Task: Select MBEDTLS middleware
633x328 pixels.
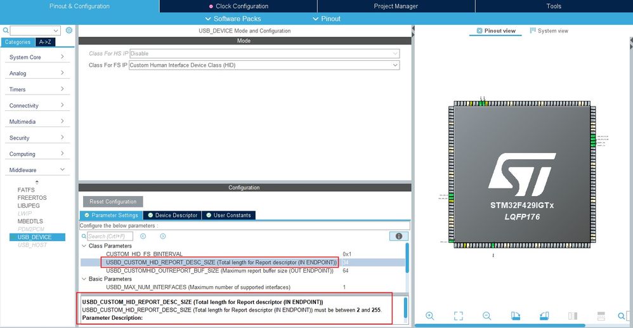Action: coord(30,221)
